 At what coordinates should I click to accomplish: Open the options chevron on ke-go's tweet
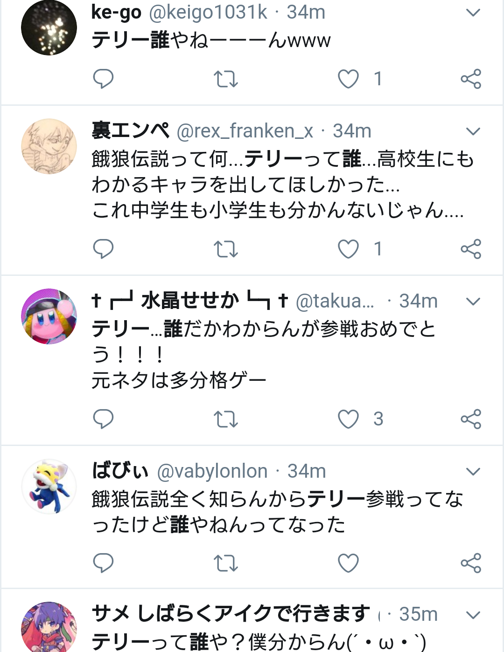coord(473,13)
